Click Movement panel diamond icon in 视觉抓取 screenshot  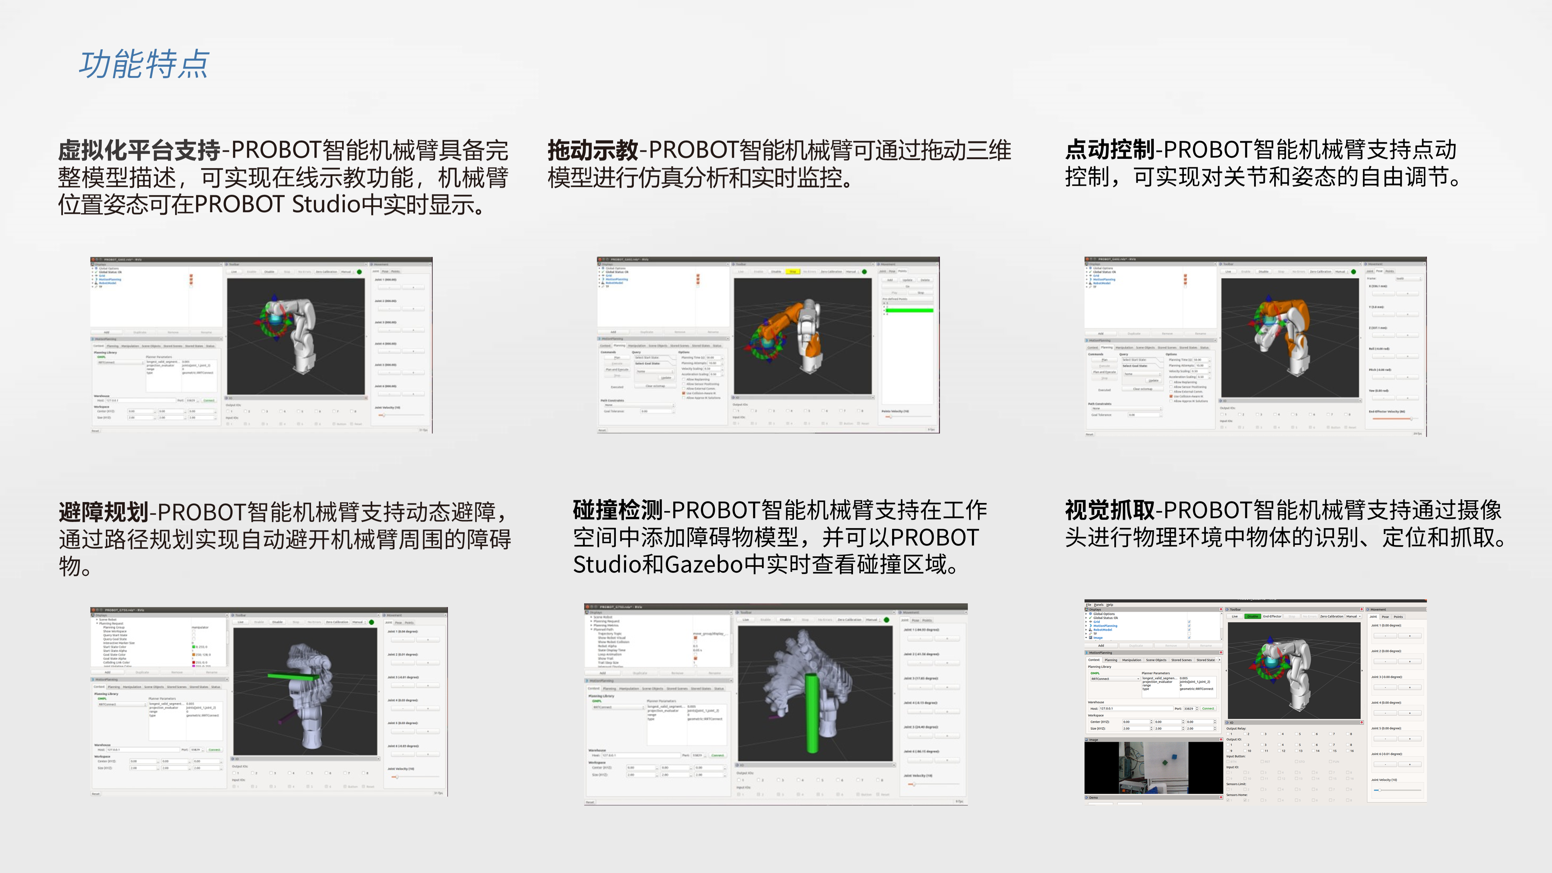tap(1368, 610)
